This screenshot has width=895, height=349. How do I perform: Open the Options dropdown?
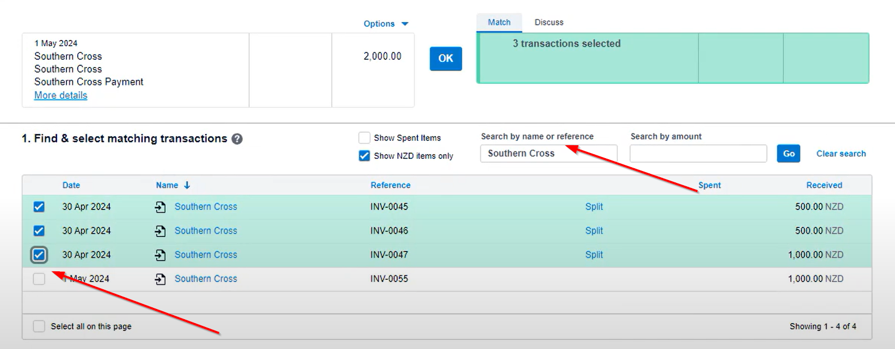coord(386,24)
